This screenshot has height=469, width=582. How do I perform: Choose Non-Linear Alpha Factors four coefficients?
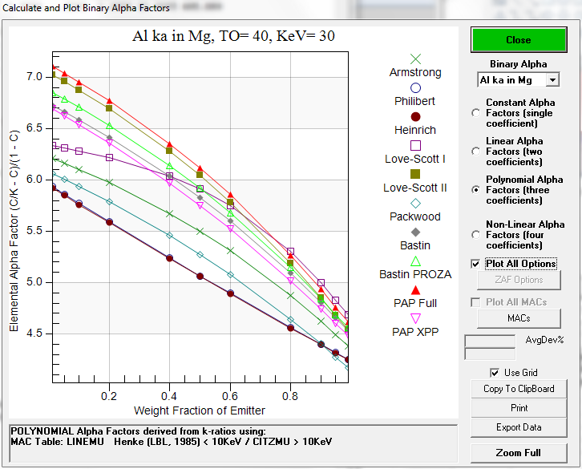(x=476, y=235)
